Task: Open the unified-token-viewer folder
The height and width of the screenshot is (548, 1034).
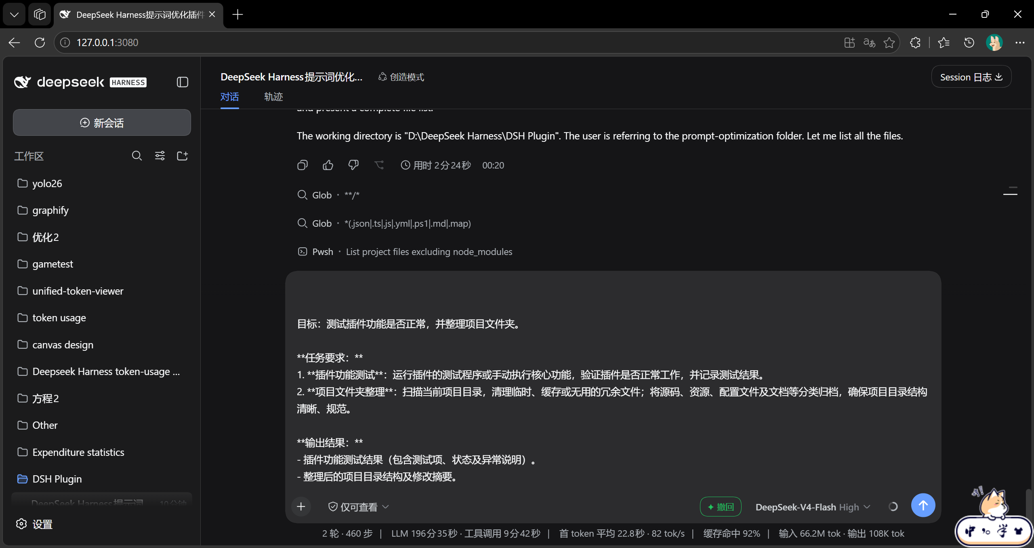Action: pyautogui.click(x=102, y=291)
